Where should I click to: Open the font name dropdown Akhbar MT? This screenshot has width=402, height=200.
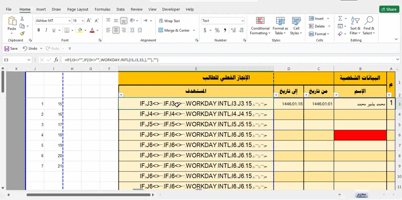[x=69, y=21]
